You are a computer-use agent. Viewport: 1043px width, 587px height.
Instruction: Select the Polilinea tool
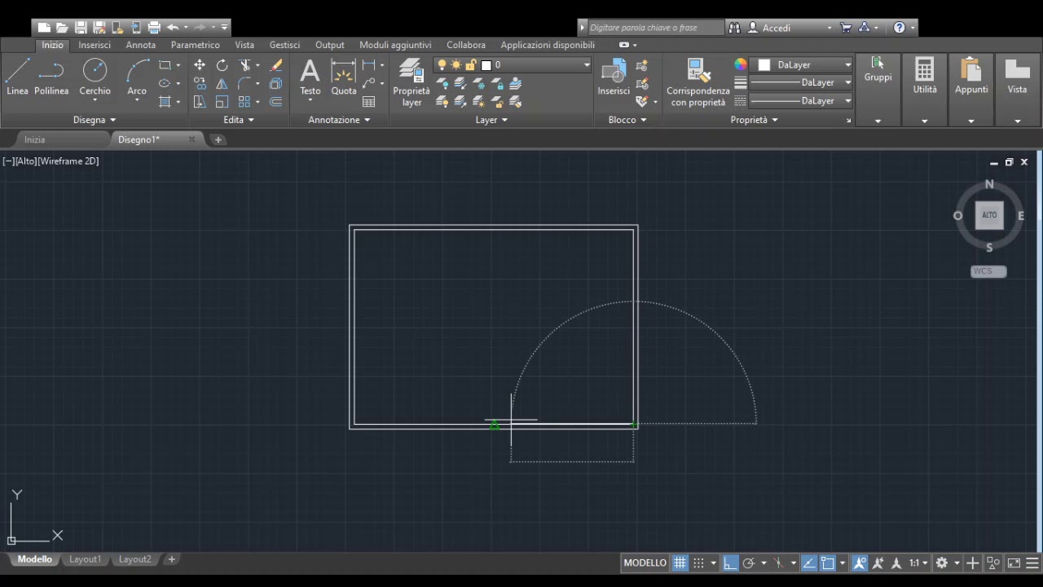[51, 78]
